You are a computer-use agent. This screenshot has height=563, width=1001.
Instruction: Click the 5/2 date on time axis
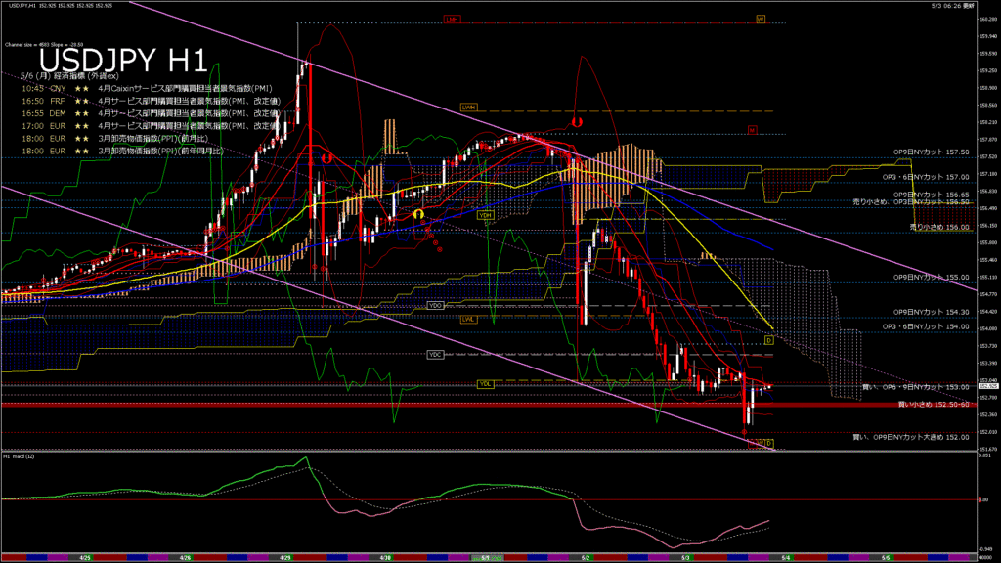coord(585,557)
